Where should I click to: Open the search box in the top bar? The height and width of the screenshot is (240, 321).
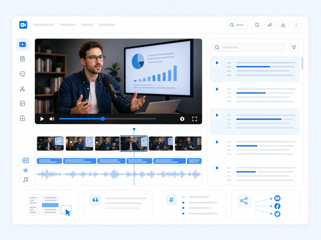(237, 25)
